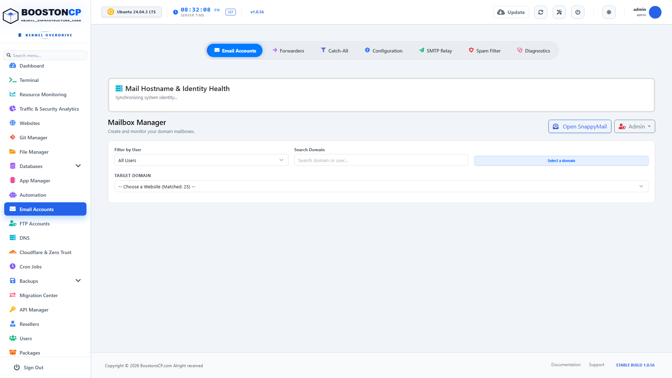Image resolution: width=672 pixels, height=378 pixels.
Task: Select the Email Accounts tab at top
Action: (235, 51)
